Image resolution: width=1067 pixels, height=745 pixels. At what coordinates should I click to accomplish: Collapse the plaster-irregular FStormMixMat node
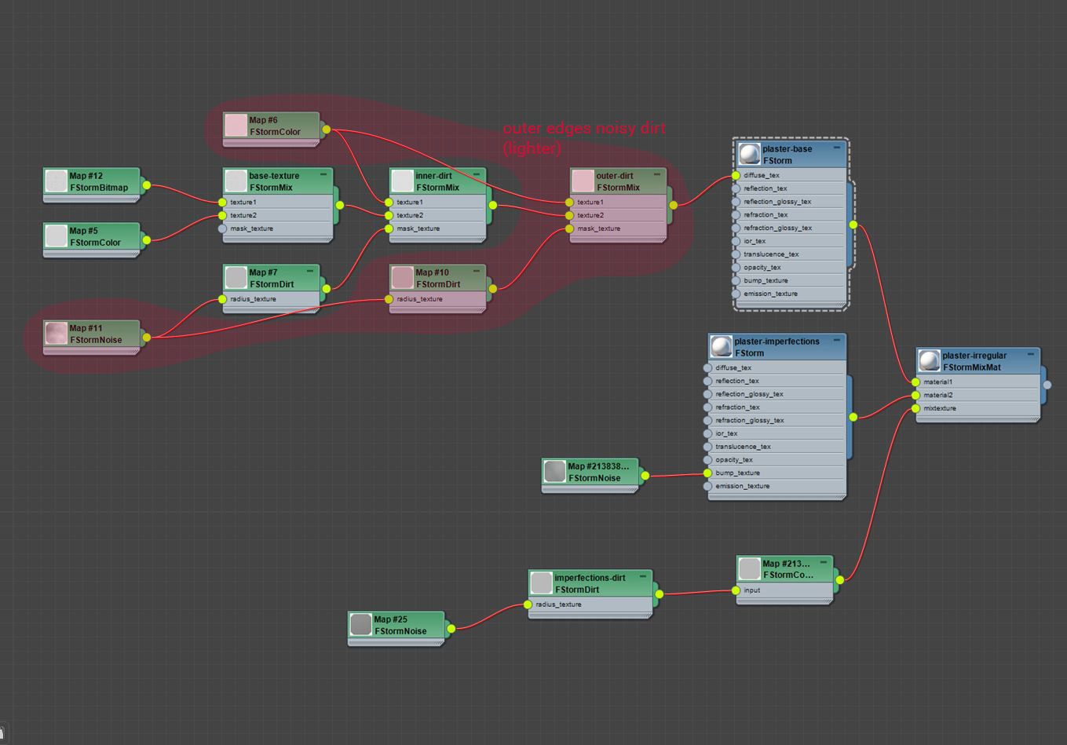[x=1031, y=354]
